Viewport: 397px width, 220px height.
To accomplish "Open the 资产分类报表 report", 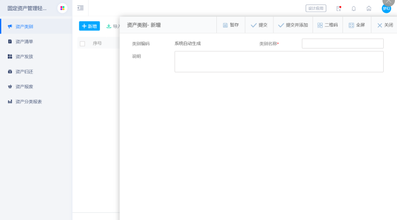I will (x=28, y=101).
